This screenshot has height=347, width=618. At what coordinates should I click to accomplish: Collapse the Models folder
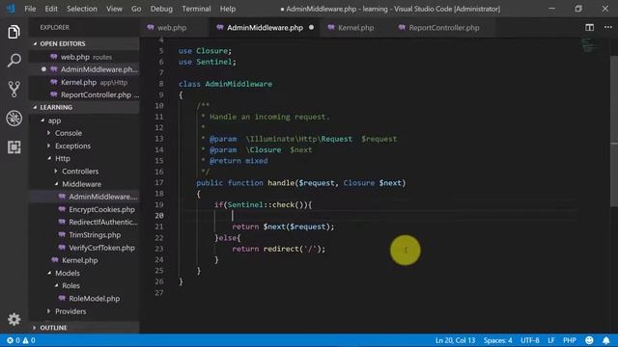[x=84, y=273]
